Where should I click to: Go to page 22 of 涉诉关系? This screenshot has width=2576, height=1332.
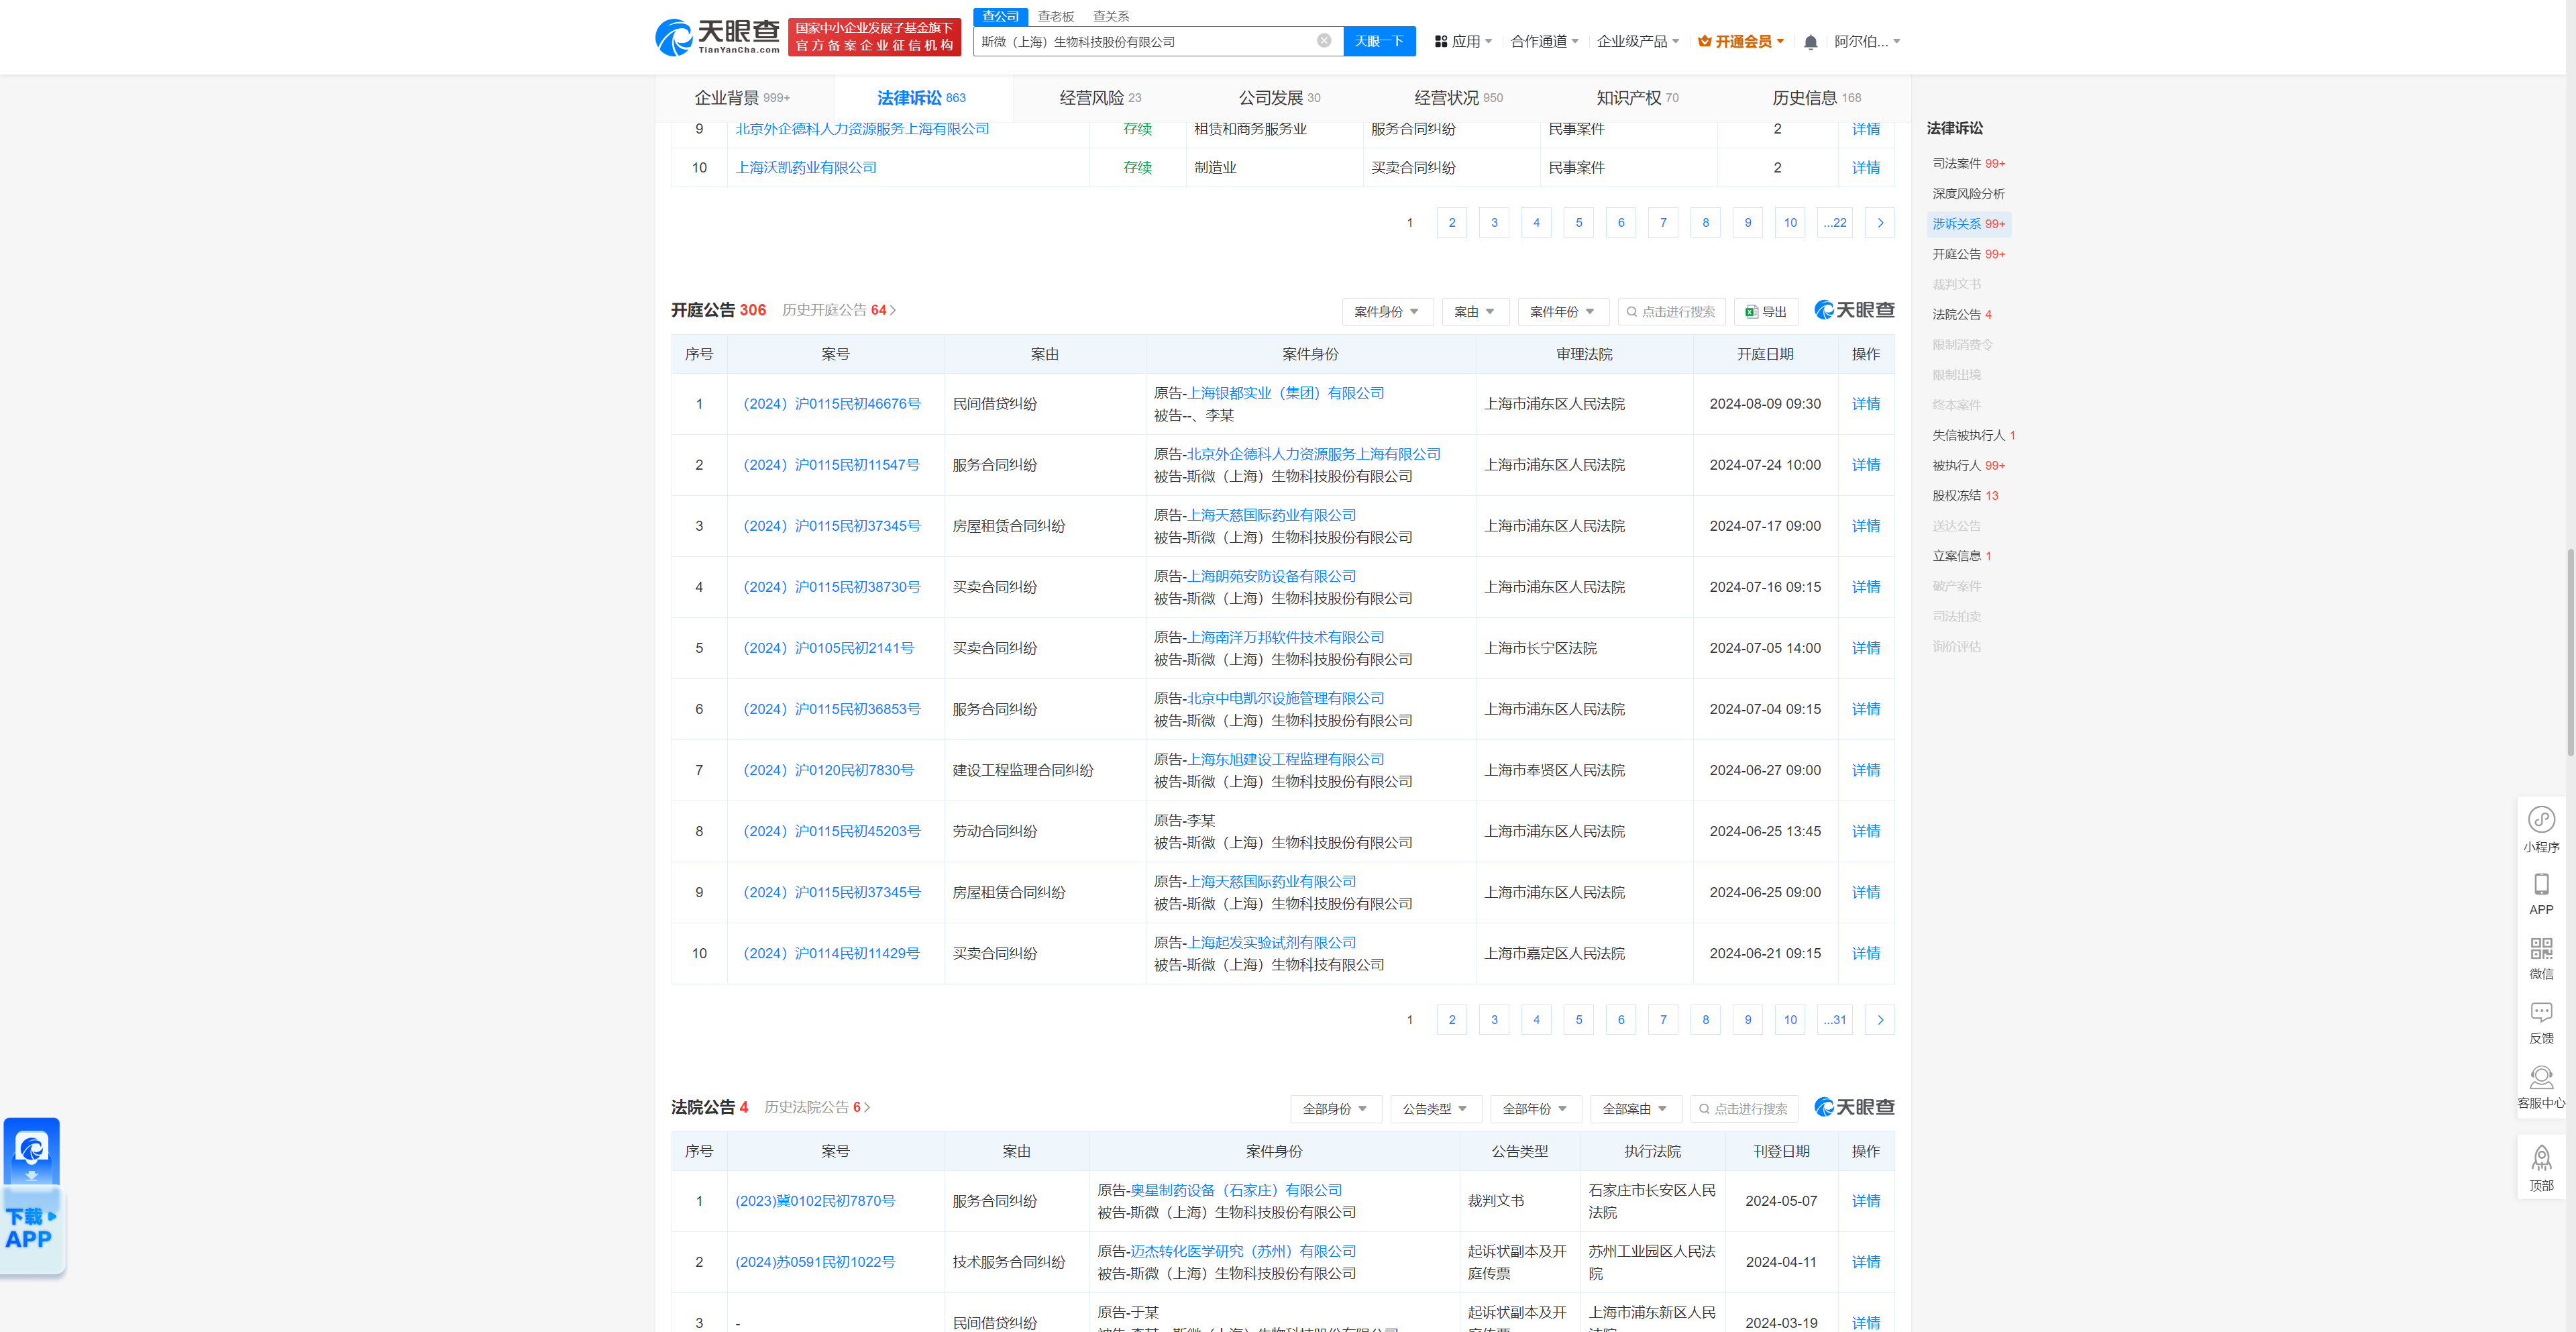pos(1834,223)
